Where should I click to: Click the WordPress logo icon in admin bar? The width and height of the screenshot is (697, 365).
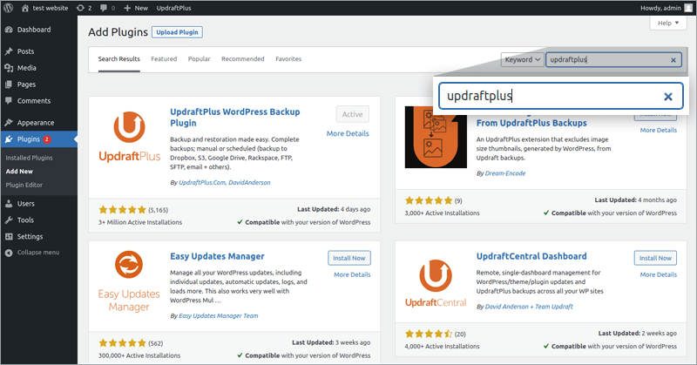click(8, 8)
